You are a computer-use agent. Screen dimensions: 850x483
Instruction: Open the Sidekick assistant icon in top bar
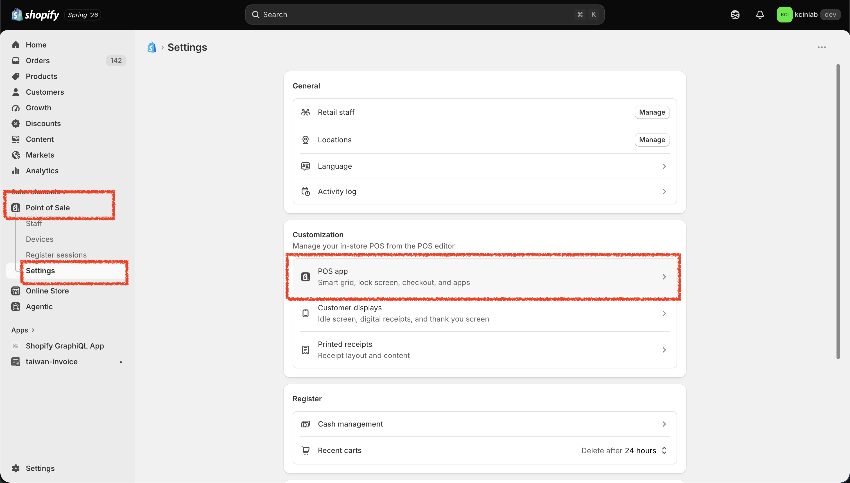click(735, 15)
